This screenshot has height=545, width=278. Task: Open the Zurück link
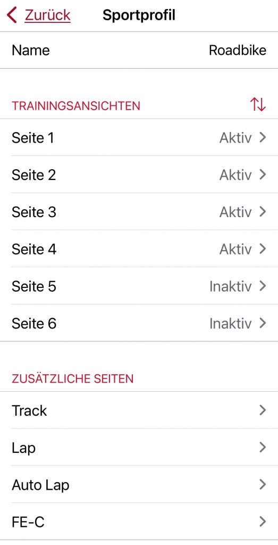(x=47, y=15)
